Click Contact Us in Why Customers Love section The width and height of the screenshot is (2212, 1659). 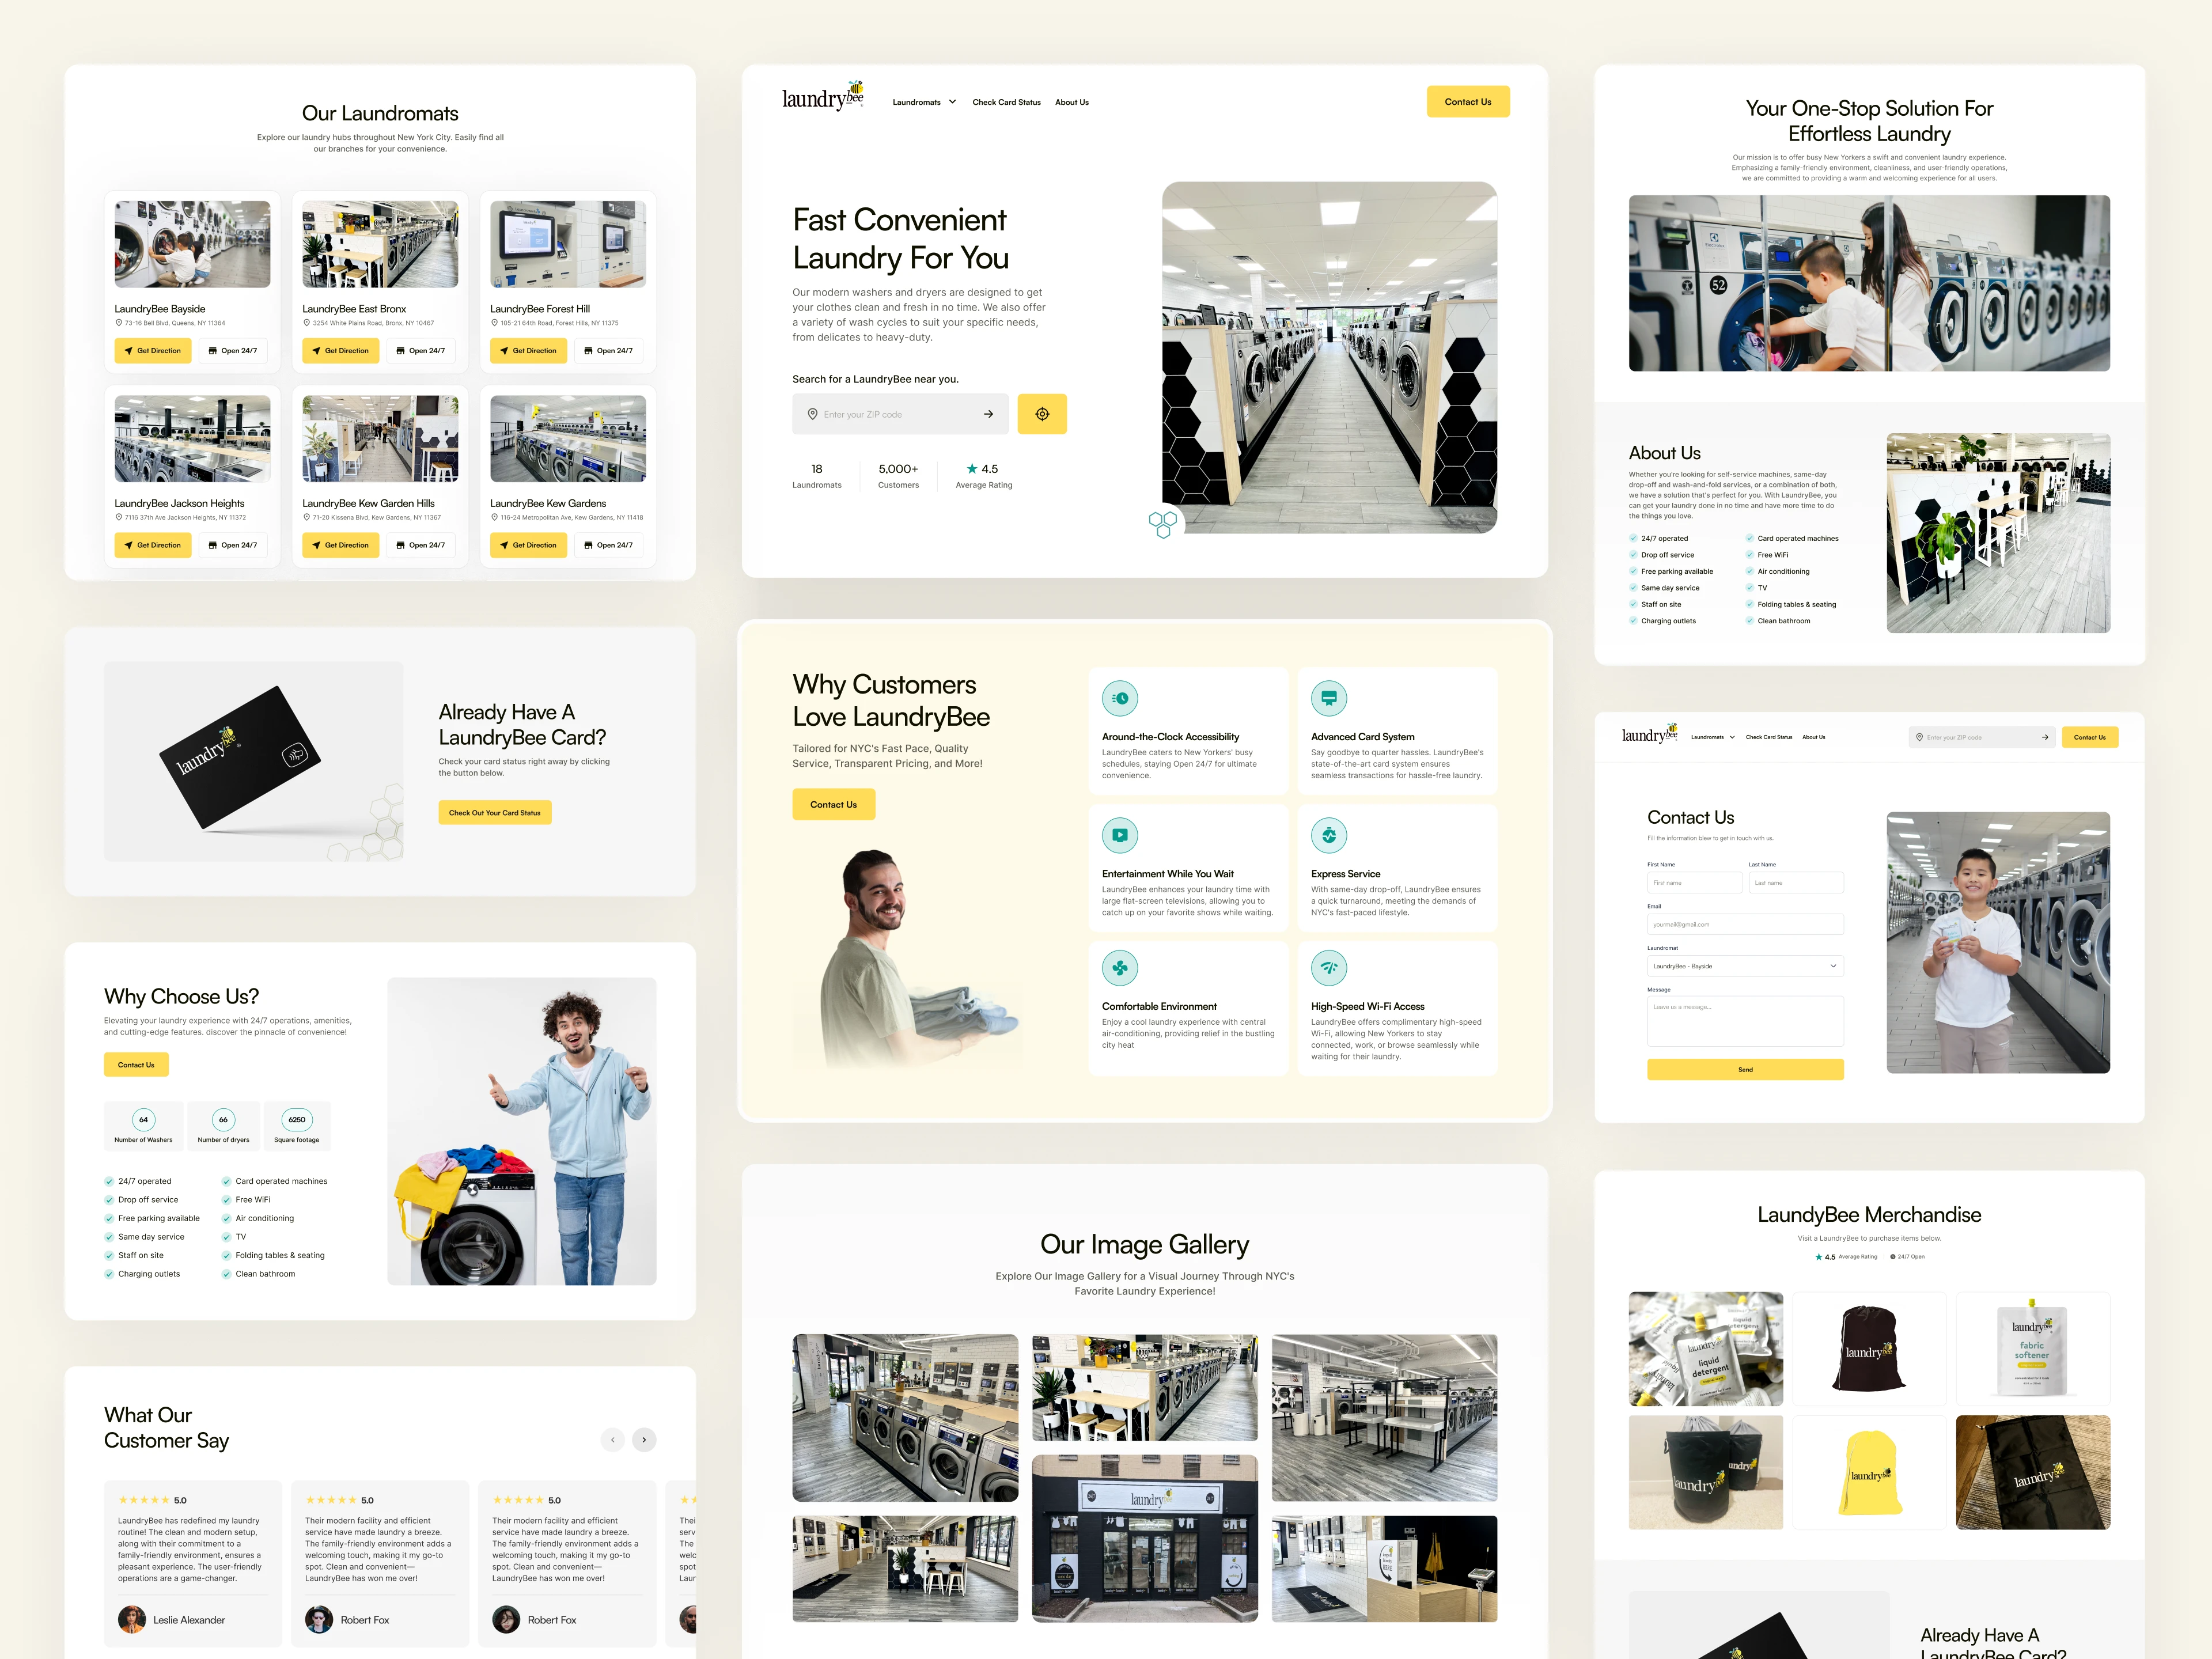tap(833, 804)
